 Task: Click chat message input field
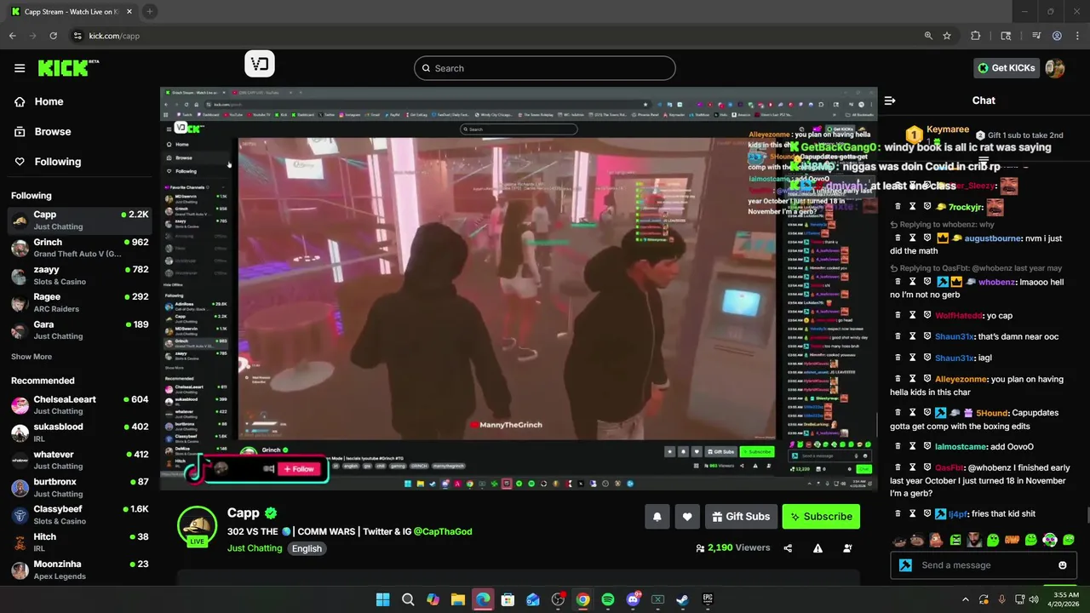click(x=984, y=564)
